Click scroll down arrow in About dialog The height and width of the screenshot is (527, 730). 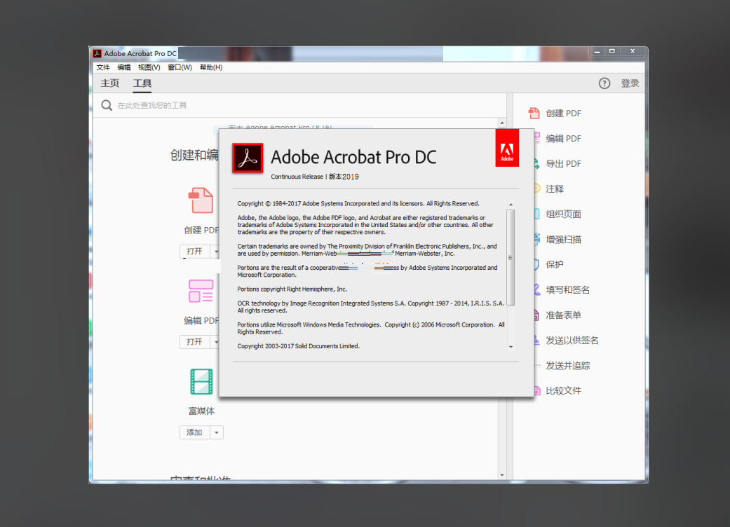click(x=511, y=347)
